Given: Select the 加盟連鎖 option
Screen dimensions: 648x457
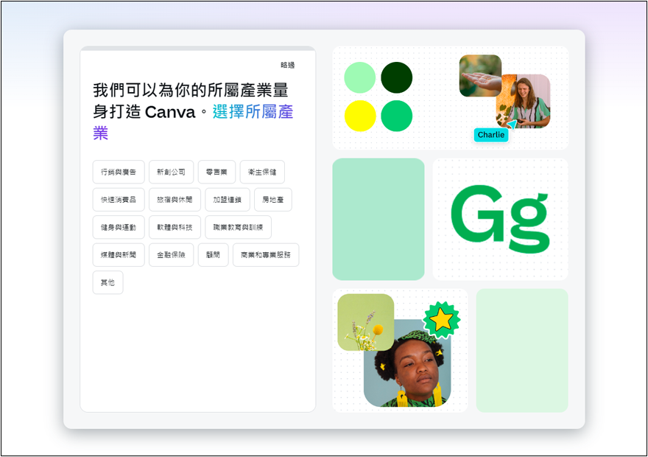Looking at the screenshot, I should tap(228, 199).
